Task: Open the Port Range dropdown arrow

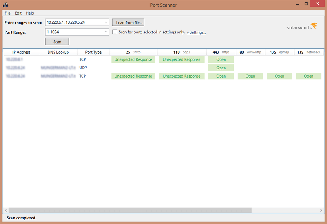Action: pyautogui.click(x=106, y=32)
